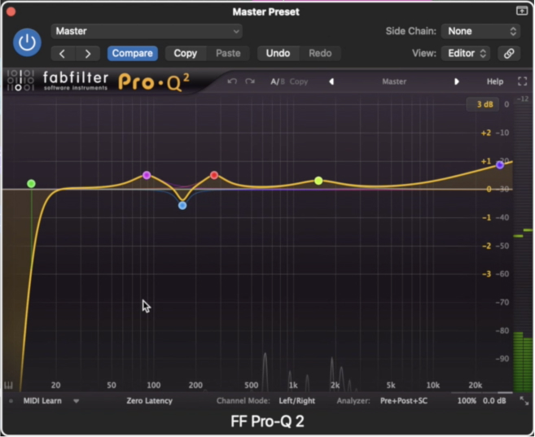Click the link chain icon button
Image resolution: width=535 pixels, height=437 pixels.
(509, 53)
